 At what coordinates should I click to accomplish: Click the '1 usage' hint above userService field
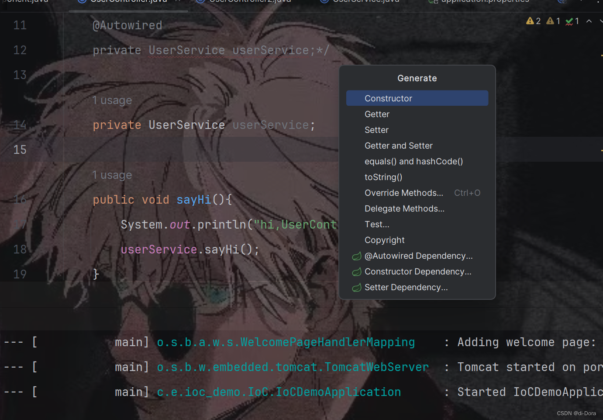tap(112, 100)
